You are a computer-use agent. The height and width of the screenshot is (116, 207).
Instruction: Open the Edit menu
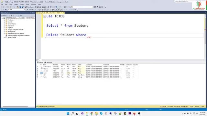6,4
